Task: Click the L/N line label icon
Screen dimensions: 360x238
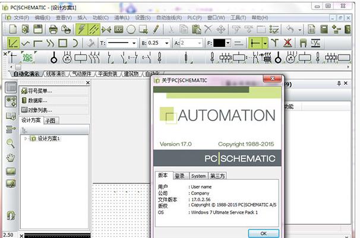Action: click(x=315, y=43)
